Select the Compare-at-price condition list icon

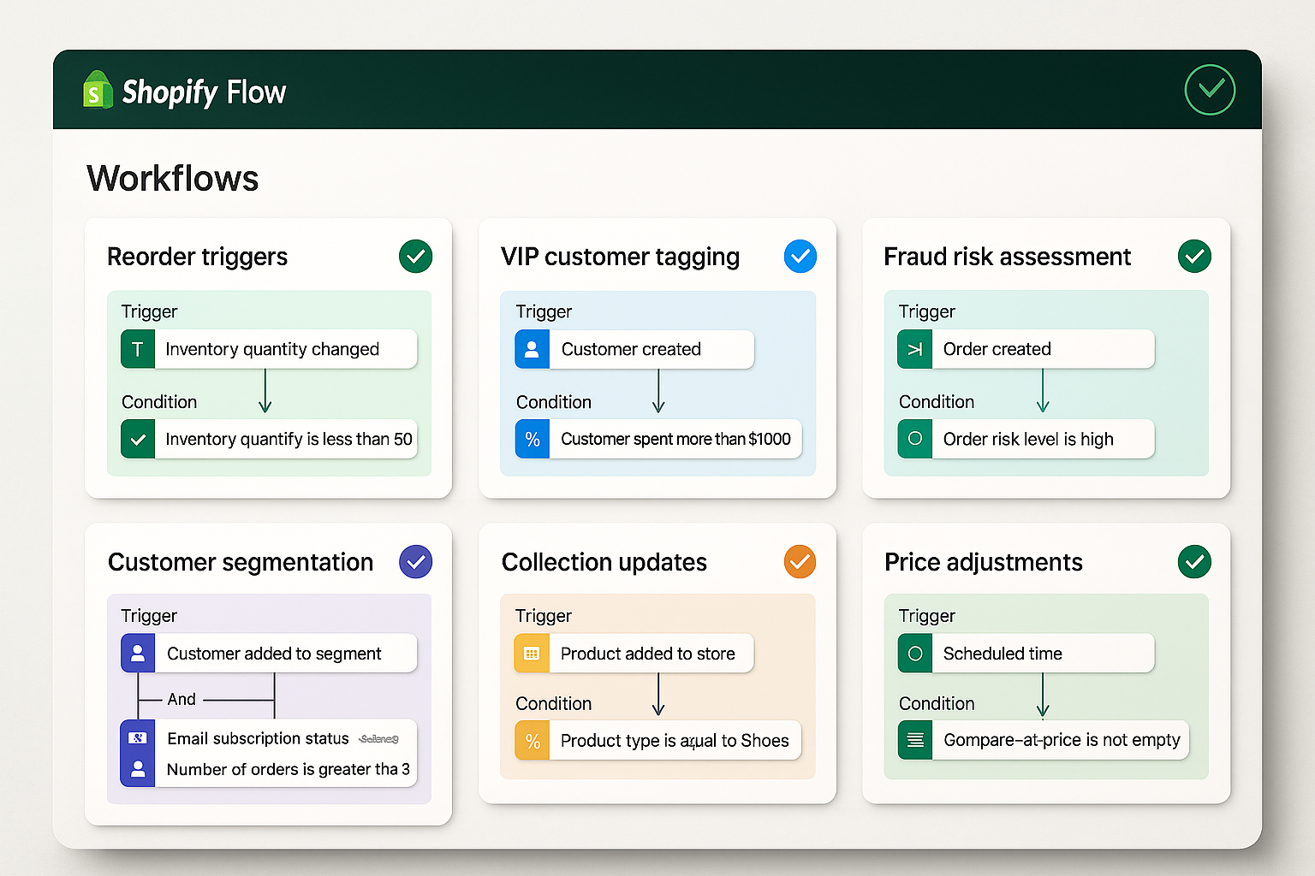click(913, 740)
